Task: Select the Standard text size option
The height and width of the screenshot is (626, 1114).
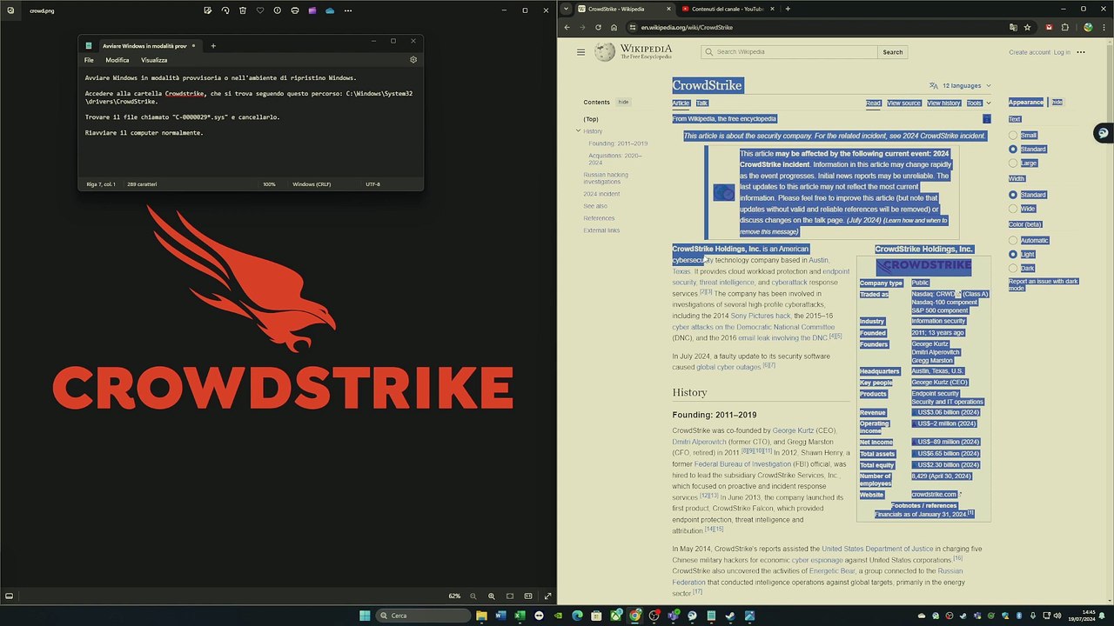Action: pos(1013,150)
